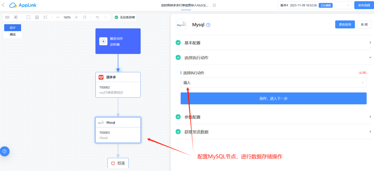Click the 更改应用 button
The width and height of the screenshot is (374, 171).
click(345, 24)
